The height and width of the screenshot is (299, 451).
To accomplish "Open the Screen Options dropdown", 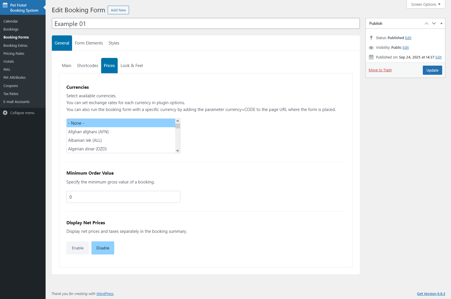I will click(x=426, y=4).
